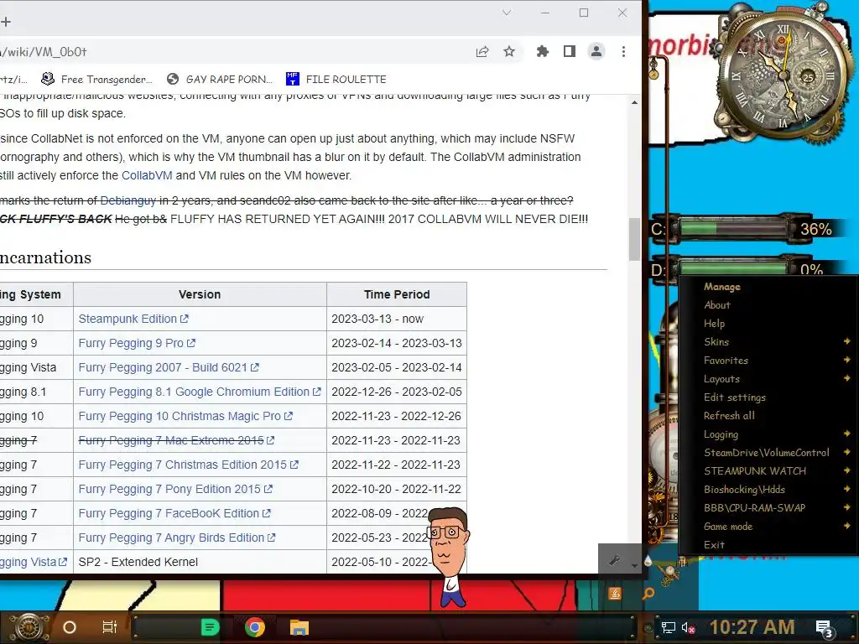The height and width of the screenshot is (644, 859).
Task: Expand the STEAMPUNK WATCH submenu
Action: pos(768,471)
